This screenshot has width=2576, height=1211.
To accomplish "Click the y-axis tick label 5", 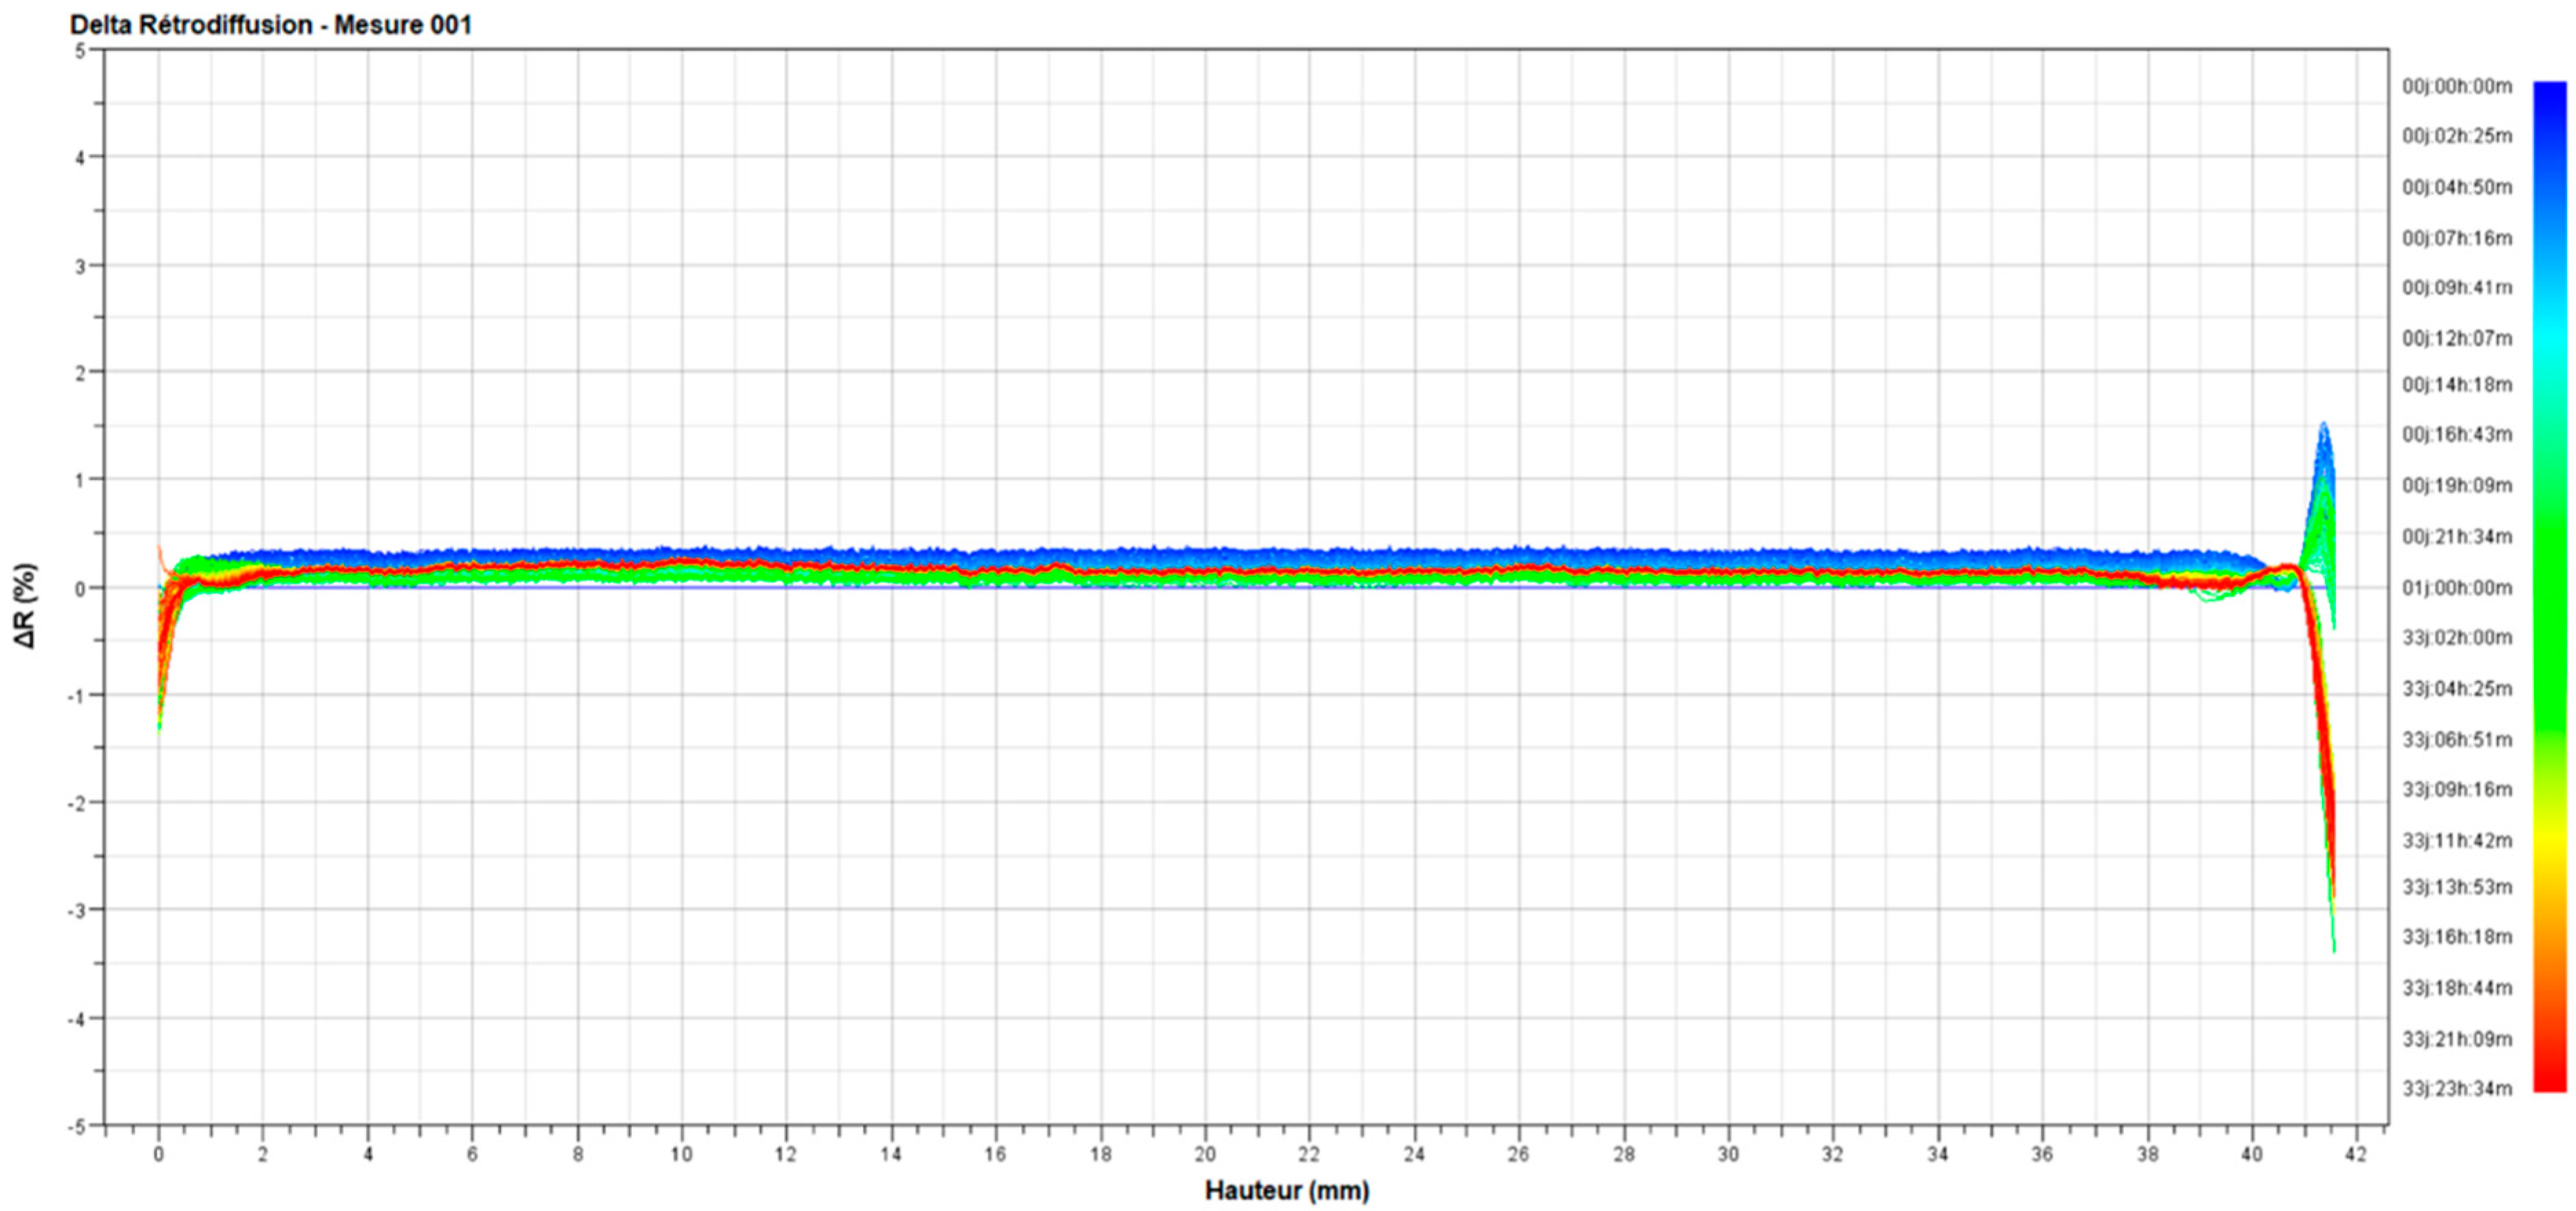I will 81,50.
